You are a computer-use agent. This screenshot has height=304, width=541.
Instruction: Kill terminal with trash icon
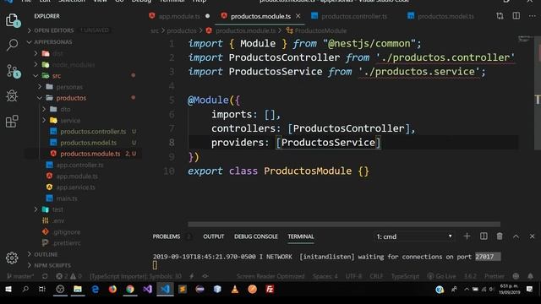[500, 236]
